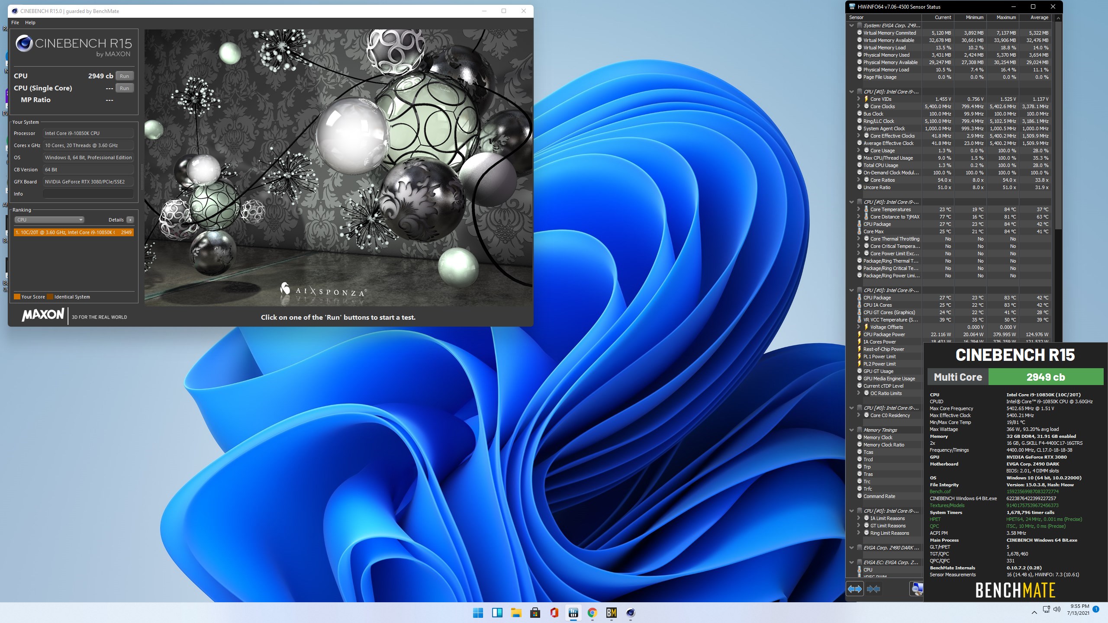The height and width of the screenshot is (623, 1108).
Task: Click the Uncore Ratio sensor row
Action: pos(949,187)
